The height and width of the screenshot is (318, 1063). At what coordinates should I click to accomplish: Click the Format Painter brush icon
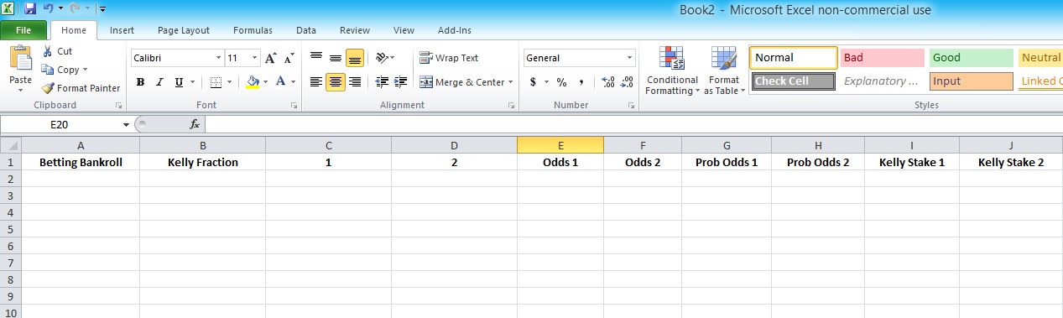(x=48, y=88)
